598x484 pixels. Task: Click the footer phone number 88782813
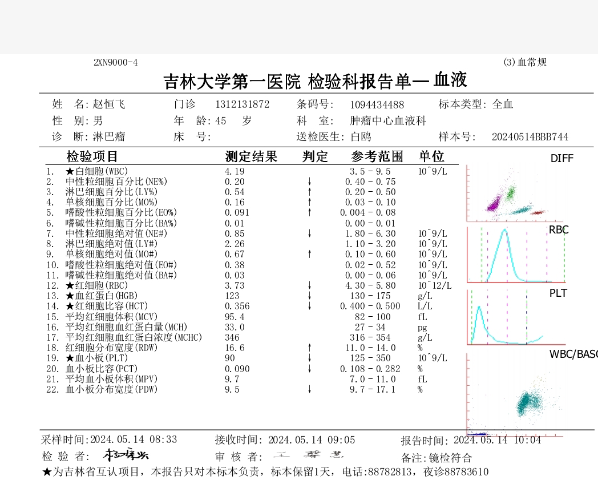pos(389,472)
